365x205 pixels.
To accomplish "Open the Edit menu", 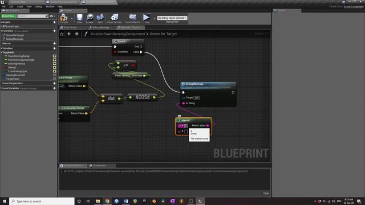I will coord(11,7).
